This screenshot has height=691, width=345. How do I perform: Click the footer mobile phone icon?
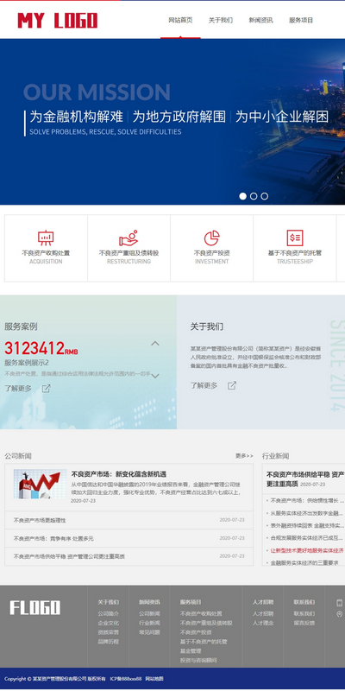339,603
